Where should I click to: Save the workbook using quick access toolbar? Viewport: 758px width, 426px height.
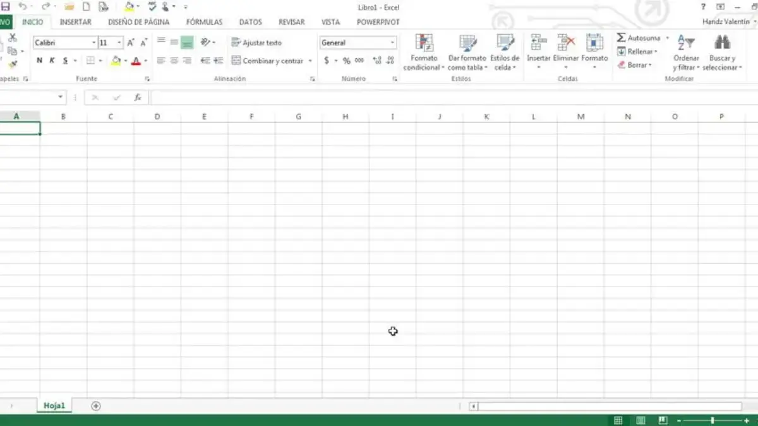coord(5,6)
